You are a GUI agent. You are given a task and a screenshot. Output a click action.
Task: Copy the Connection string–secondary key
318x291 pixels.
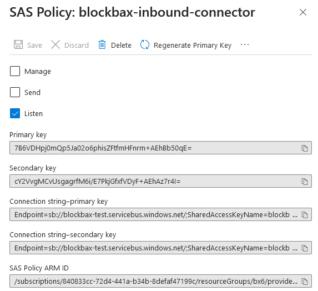pyautogui.click(x=305, y=248)
